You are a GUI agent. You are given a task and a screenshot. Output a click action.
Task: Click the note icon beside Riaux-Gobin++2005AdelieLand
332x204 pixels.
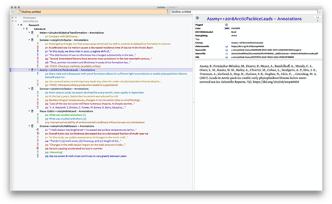[x=32, y=111]
